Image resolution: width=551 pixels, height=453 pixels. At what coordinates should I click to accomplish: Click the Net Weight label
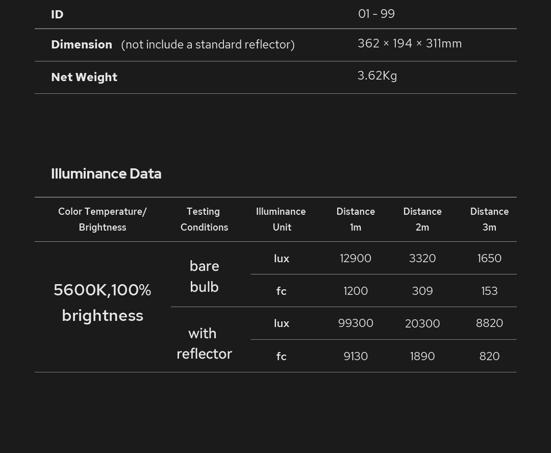click(84, 77)
